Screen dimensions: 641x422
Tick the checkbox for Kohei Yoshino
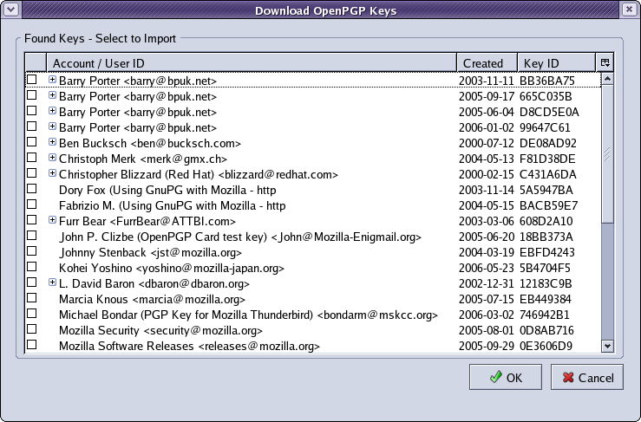click(31, 267)
